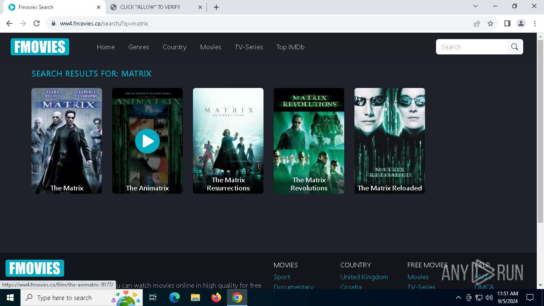The height and width of the screenshot is (306, 544).
Task: Open Windows Start menu
Action: click(10, 297)
